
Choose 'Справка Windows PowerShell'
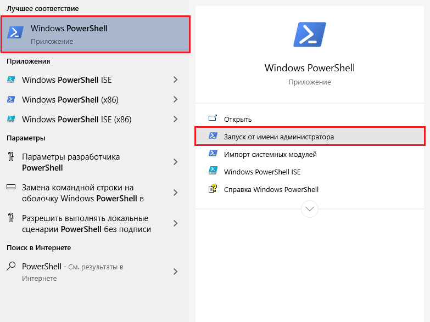pyautogui.click(x=310, y=189)
